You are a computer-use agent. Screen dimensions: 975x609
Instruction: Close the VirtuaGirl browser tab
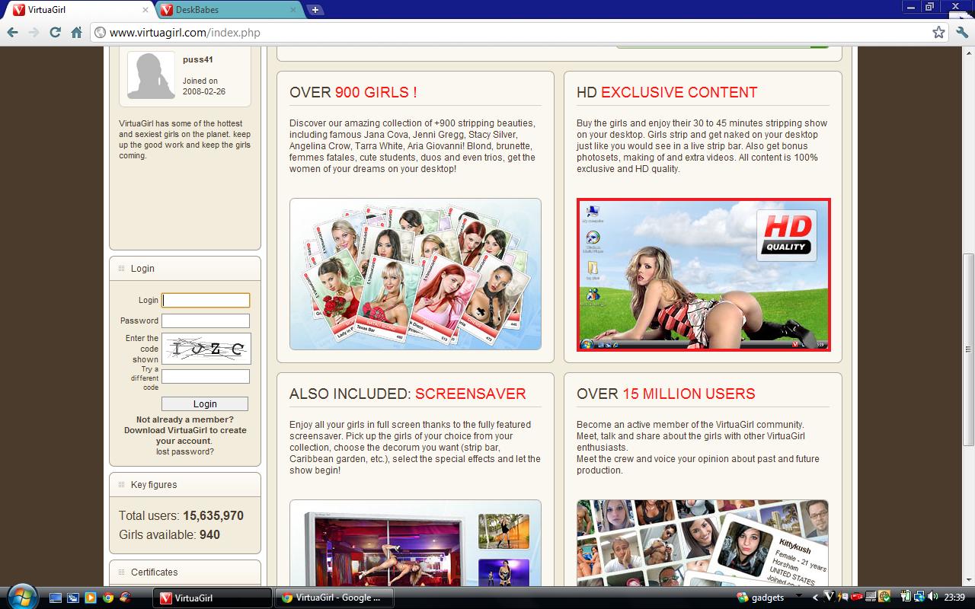pos(145,10)
